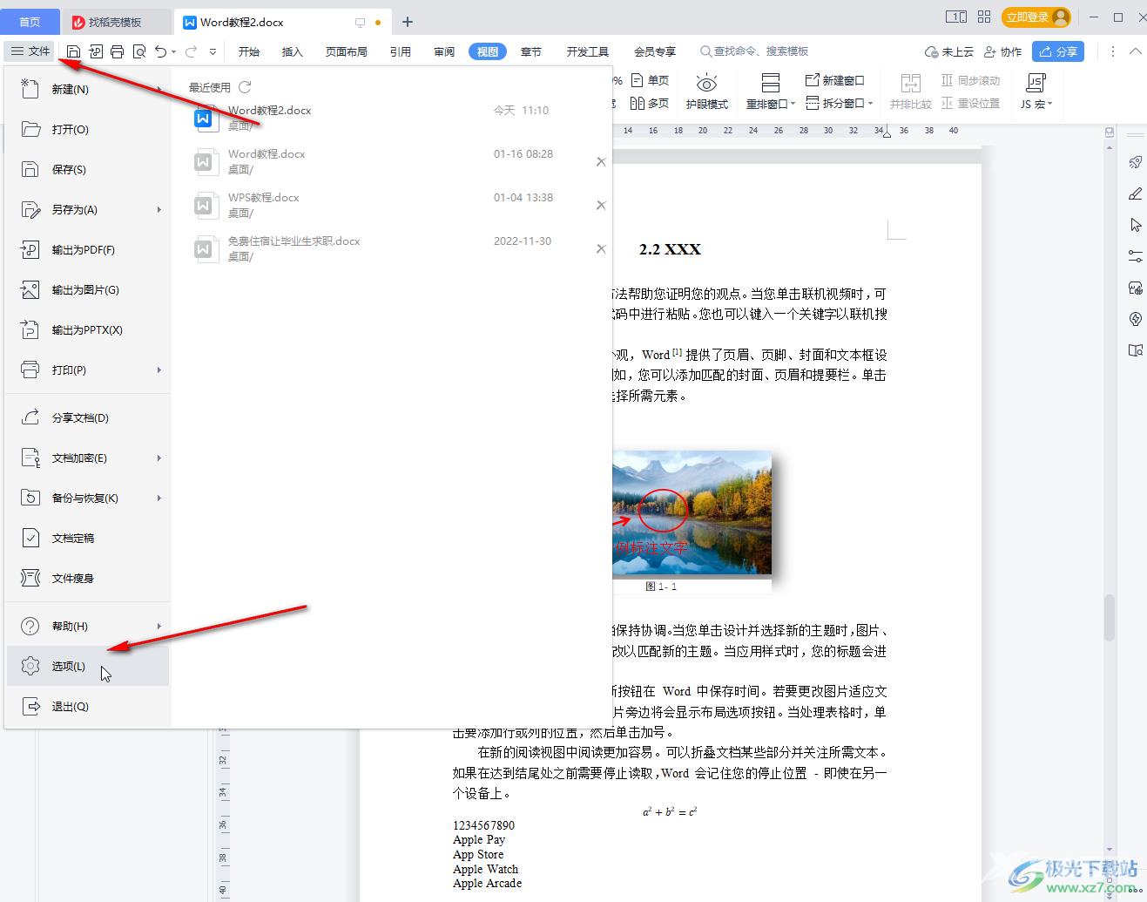The image size is (1147, 902).
Task: Click the redo arrow icon
Action: [191, 52]
